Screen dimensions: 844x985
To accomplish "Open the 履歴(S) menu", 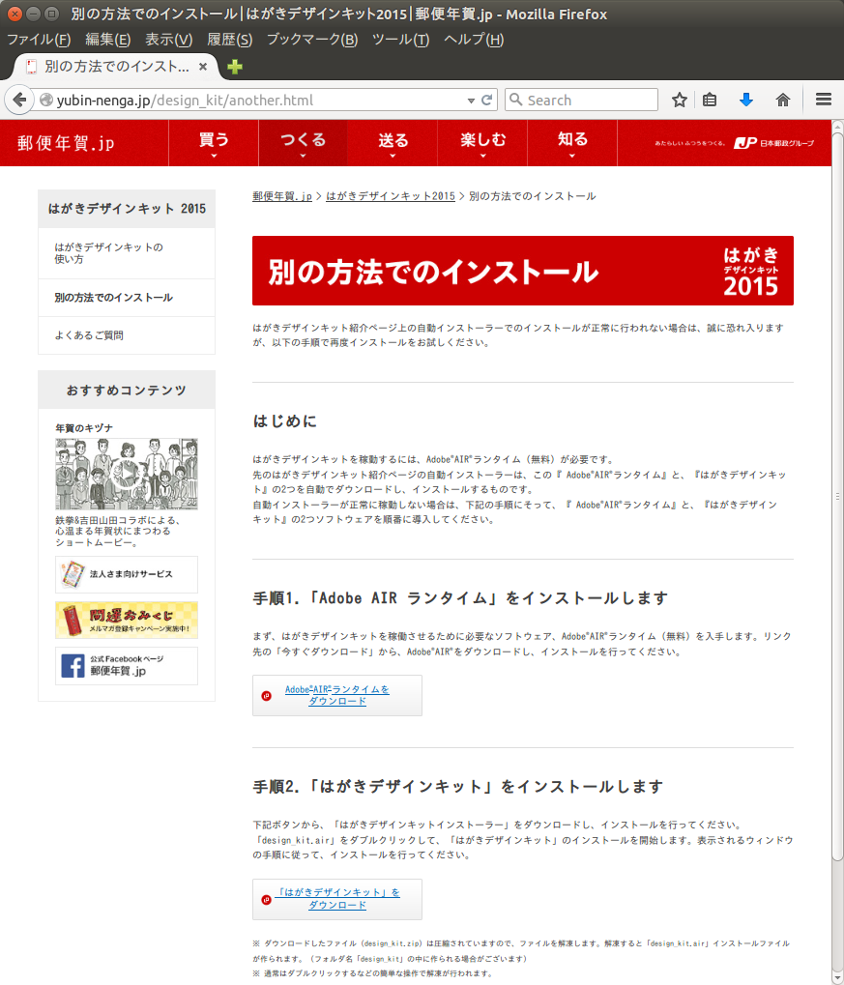I will coord(229,40).
